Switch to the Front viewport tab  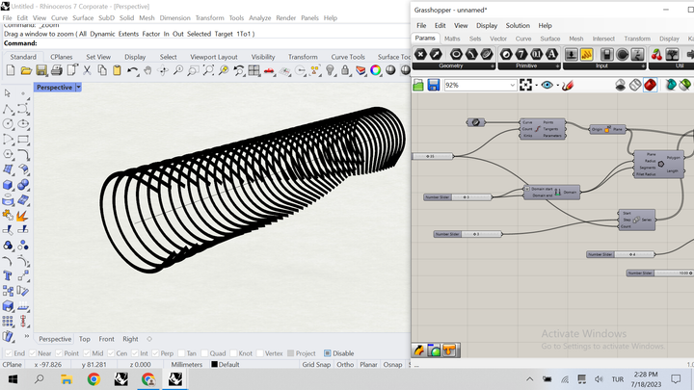tap(106, 339)
